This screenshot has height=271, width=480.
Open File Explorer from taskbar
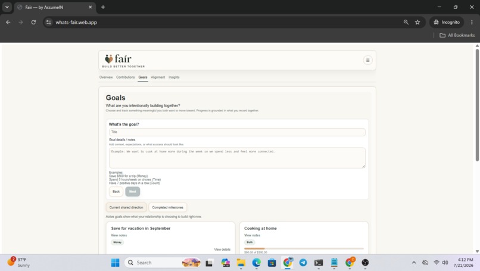(241, 263)
